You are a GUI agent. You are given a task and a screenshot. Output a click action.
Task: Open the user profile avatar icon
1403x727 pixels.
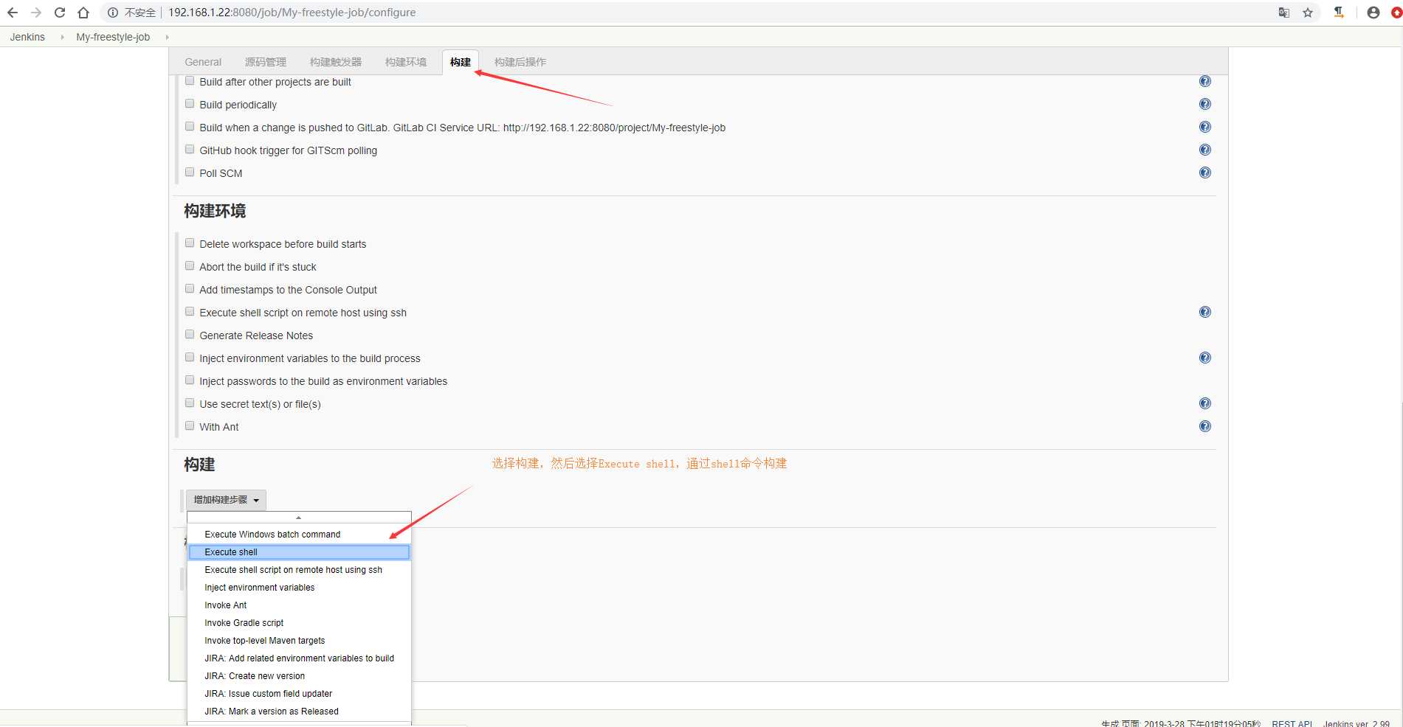coord(1373,13)
